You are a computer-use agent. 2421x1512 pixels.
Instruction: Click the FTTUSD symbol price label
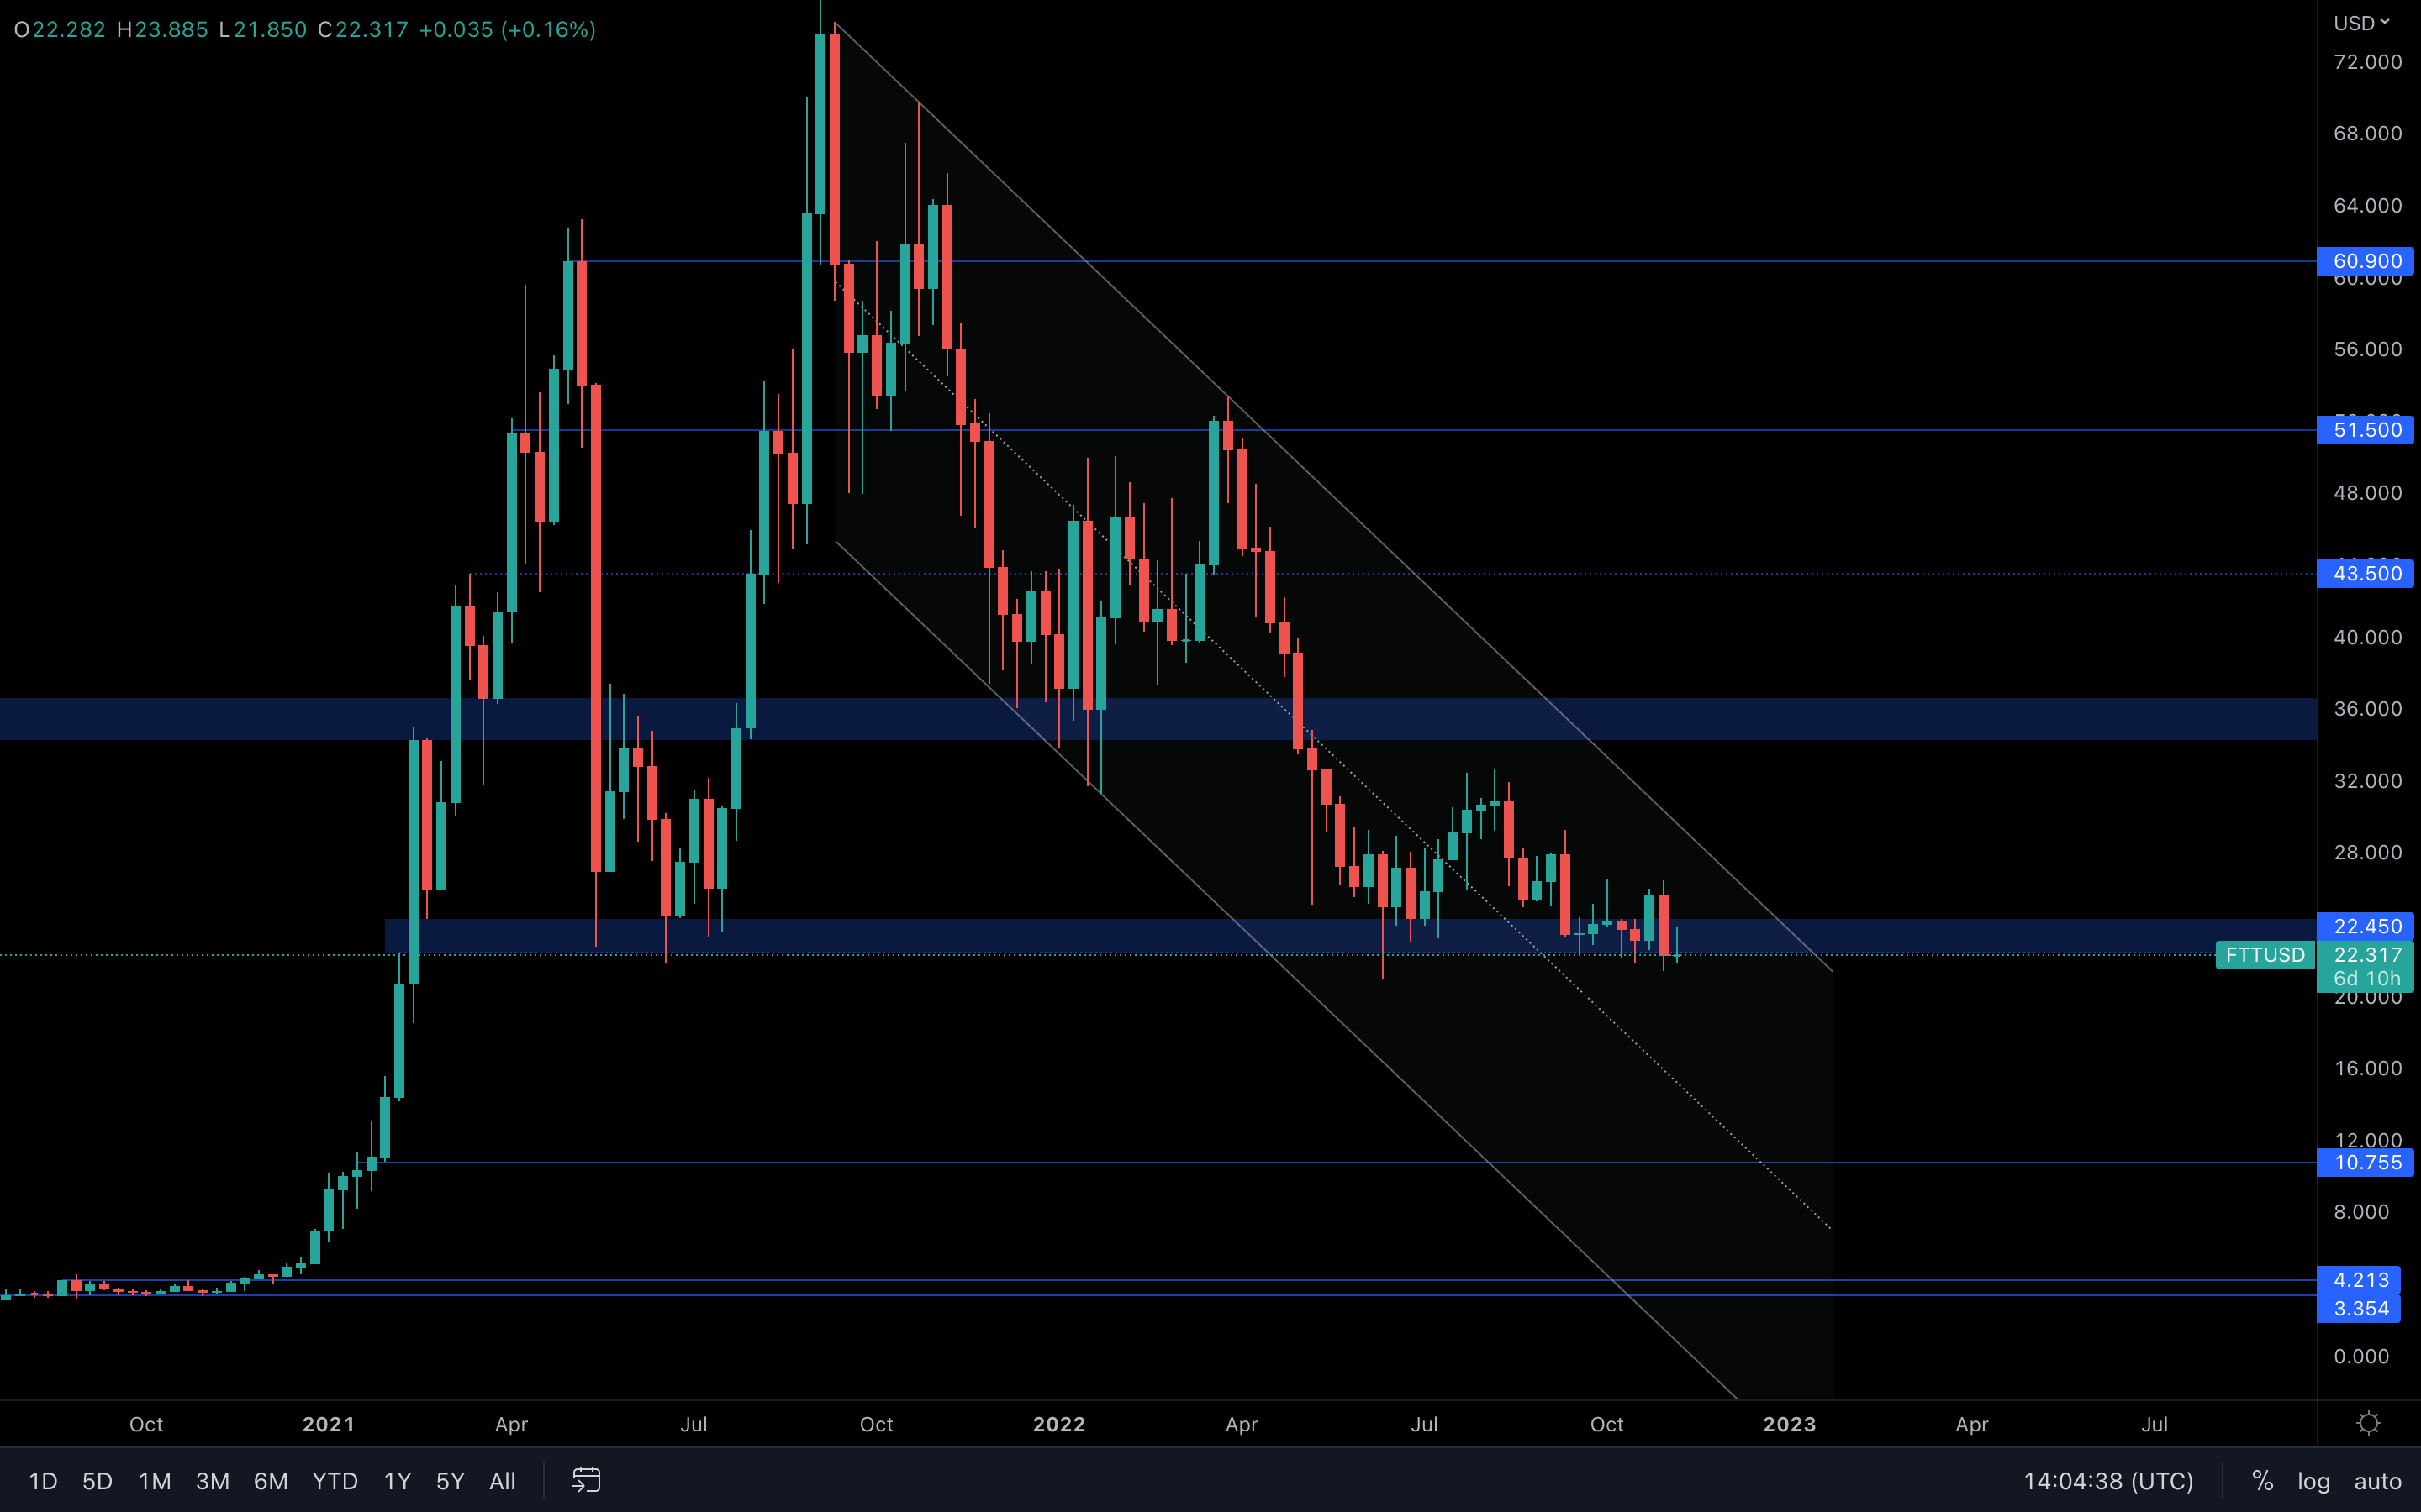click(x=2265, y=955)
